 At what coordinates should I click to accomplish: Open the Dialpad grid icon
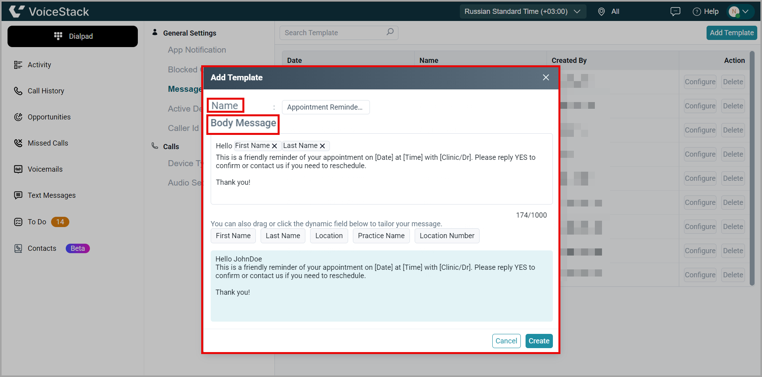(x=58, y=36)
